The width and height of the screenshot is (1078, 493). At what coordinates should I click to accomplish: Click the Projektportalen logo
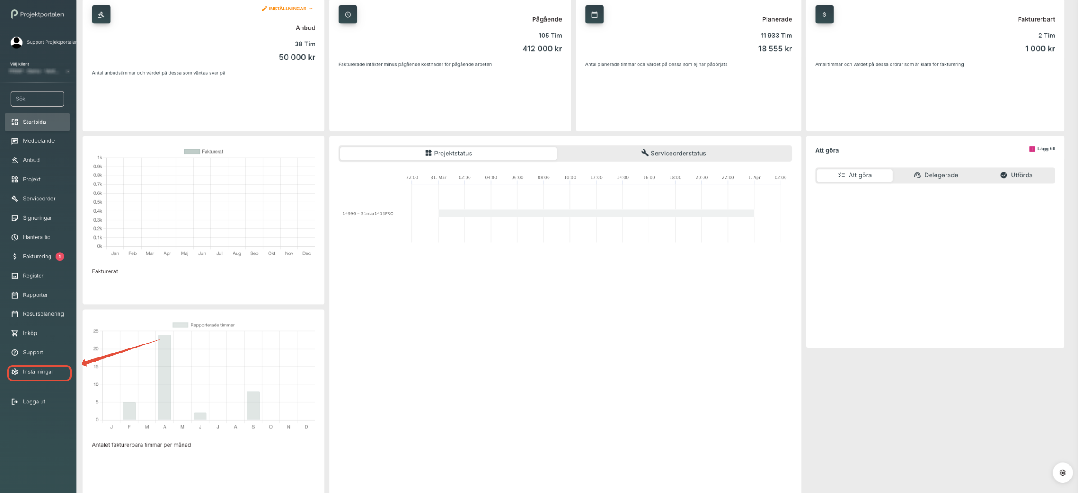tap(38, 14)
